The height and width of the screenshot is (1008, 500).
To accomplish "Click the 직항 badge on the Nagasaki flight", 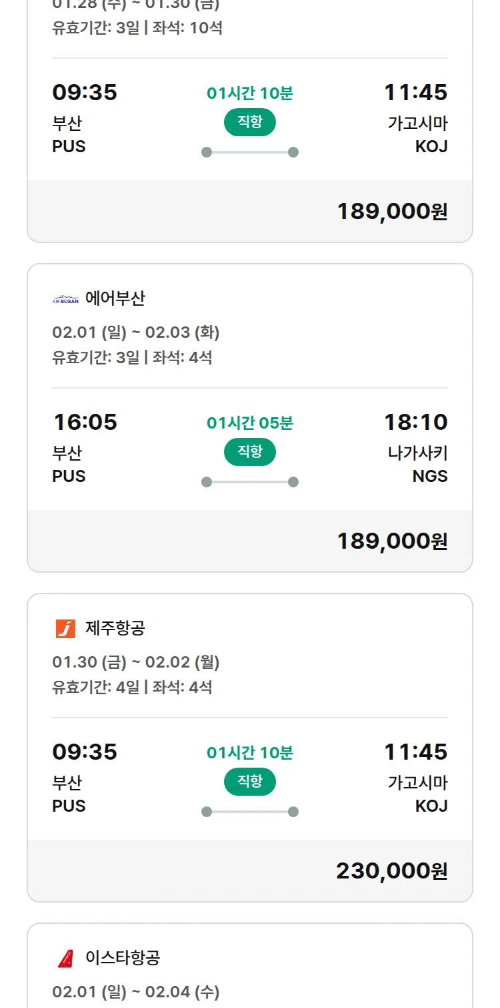I will pyautogui.click(x=249, y=452).
